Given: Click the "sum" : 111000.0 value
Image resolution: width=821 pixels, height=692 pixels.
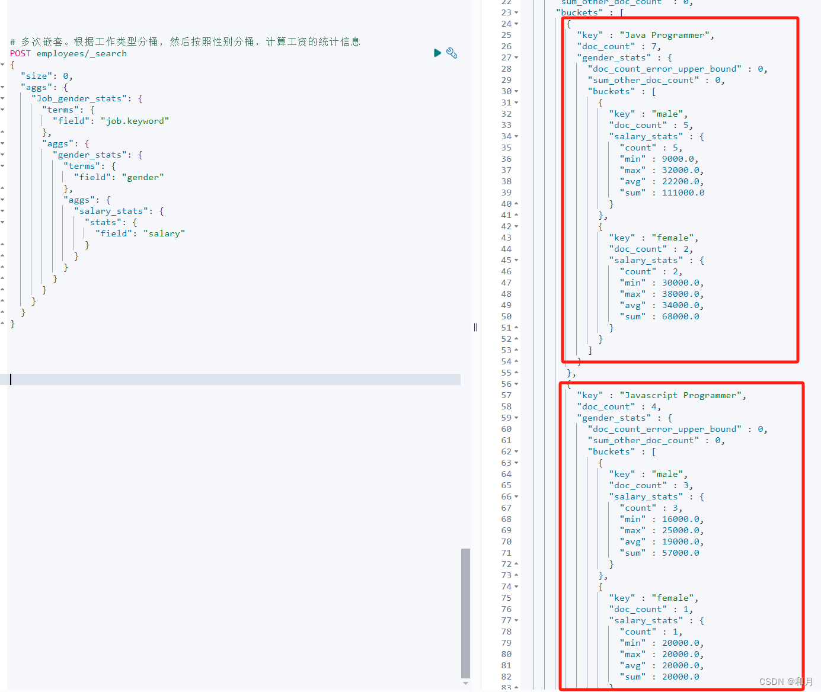Looking at the screenshot, I should coord(683,193).
